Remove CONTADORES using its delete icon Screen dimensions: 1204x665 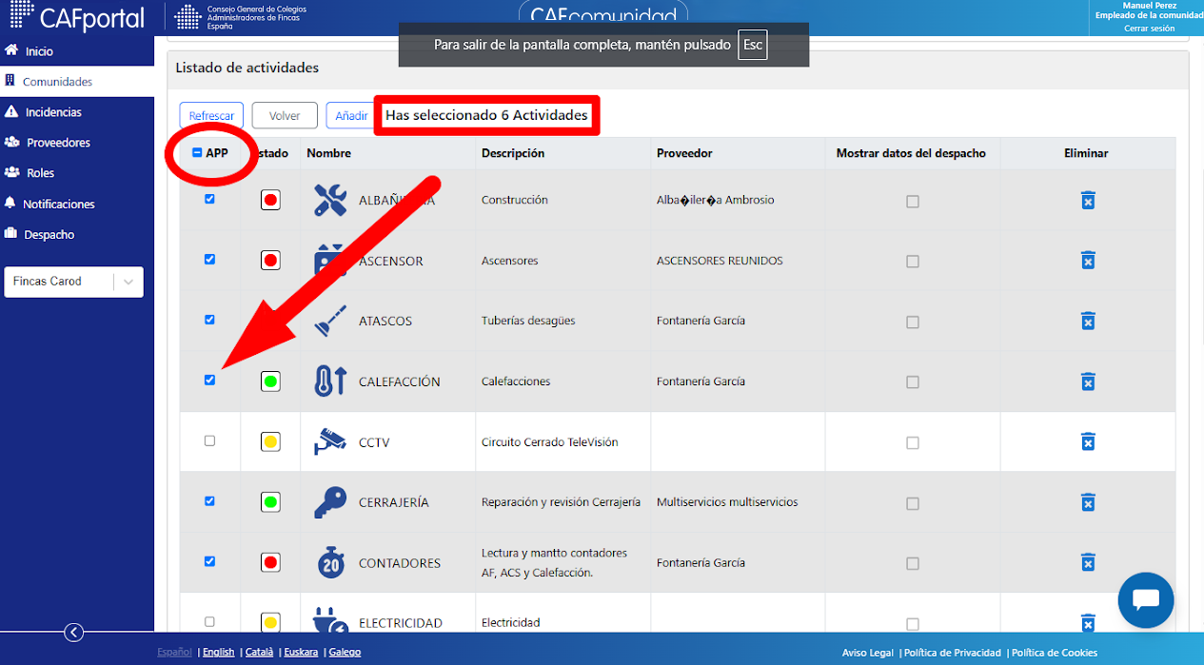point(1088,562)
